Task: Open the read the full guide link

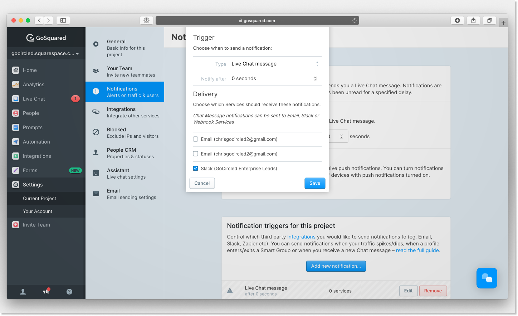Action: [417, 251]
